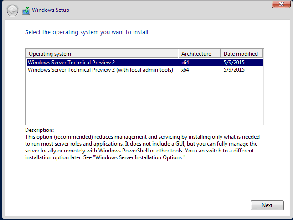Click the 'Windows Setup' title text
Viewport: 293px width, 220px height.
coord(51,10)
